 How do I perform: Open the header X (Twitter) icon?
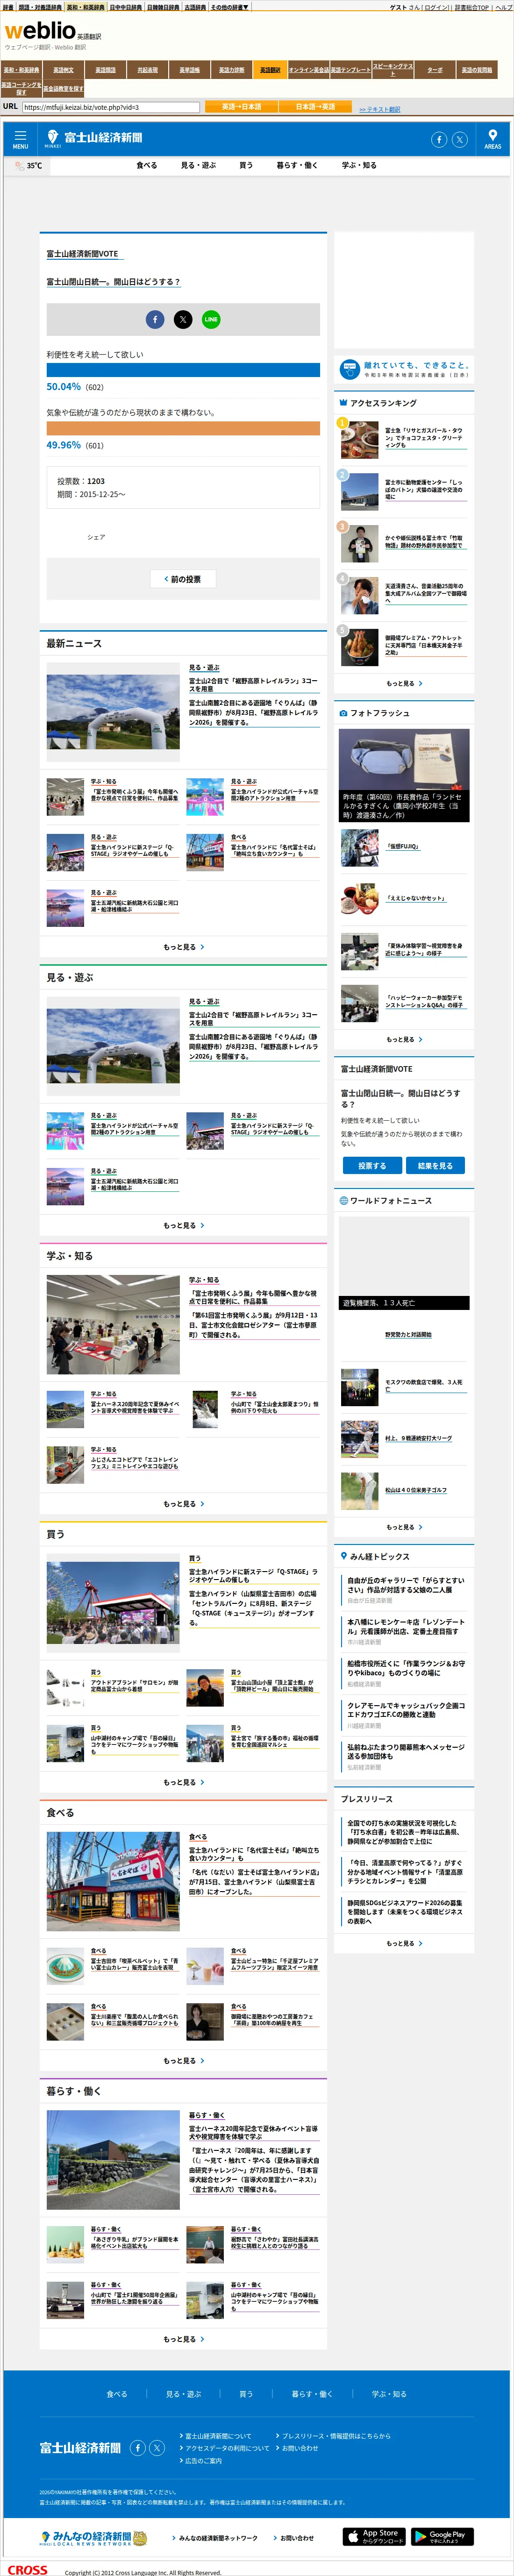point(459,140)
